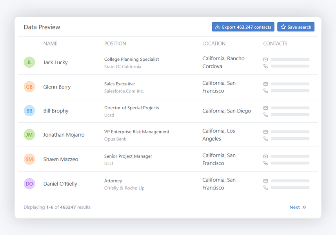The width and height of the screenshot is (336, 235).
Task: Click the email icon for Bill Brophy
Action: 265,108
